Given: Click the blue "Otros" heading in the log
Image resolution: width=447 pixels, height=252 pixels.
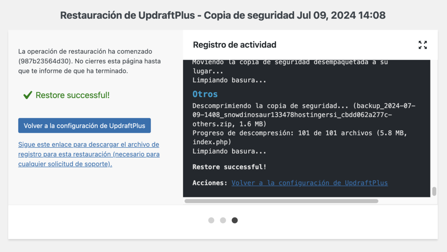Looking at the screenshot, I should (x=203, y=94).
